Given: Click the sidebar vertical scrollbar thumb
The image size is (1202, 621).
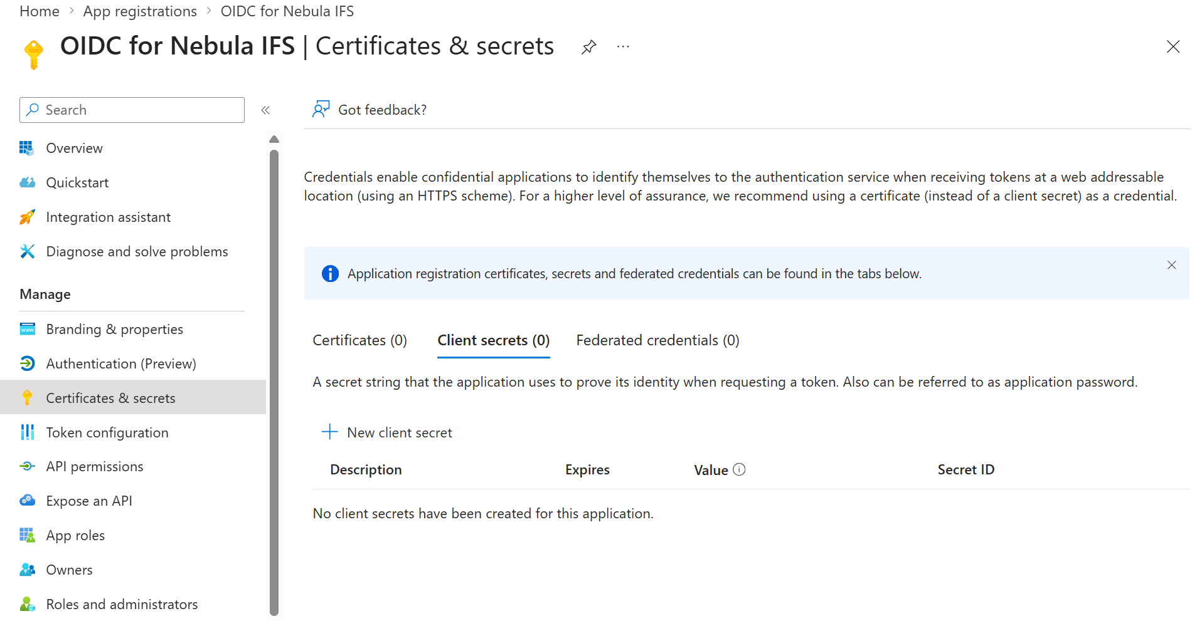Looking at the screenshot, I should 274,383.
